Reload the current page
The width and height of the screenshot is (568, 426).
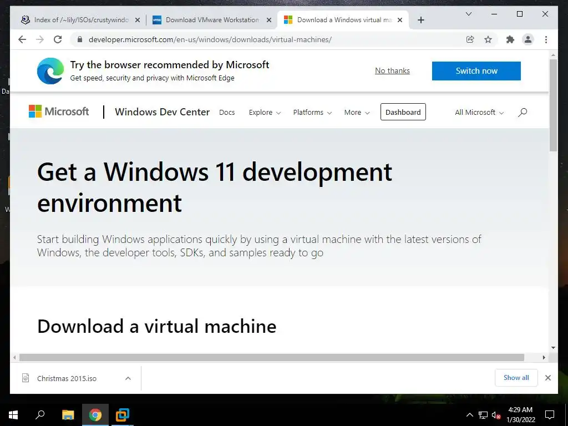point(58,39)
